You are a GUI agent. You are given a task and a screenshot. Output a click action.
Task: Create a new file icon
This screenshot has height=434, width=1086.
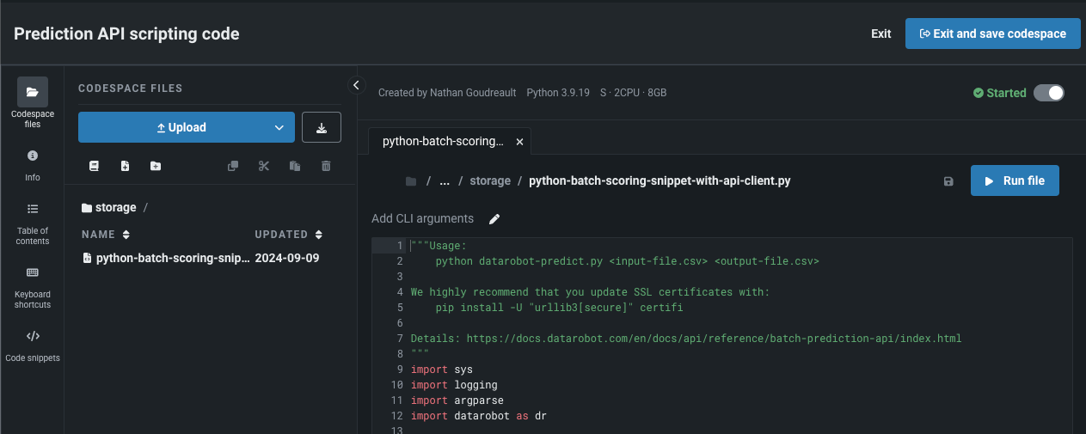[x=125, y=166]
